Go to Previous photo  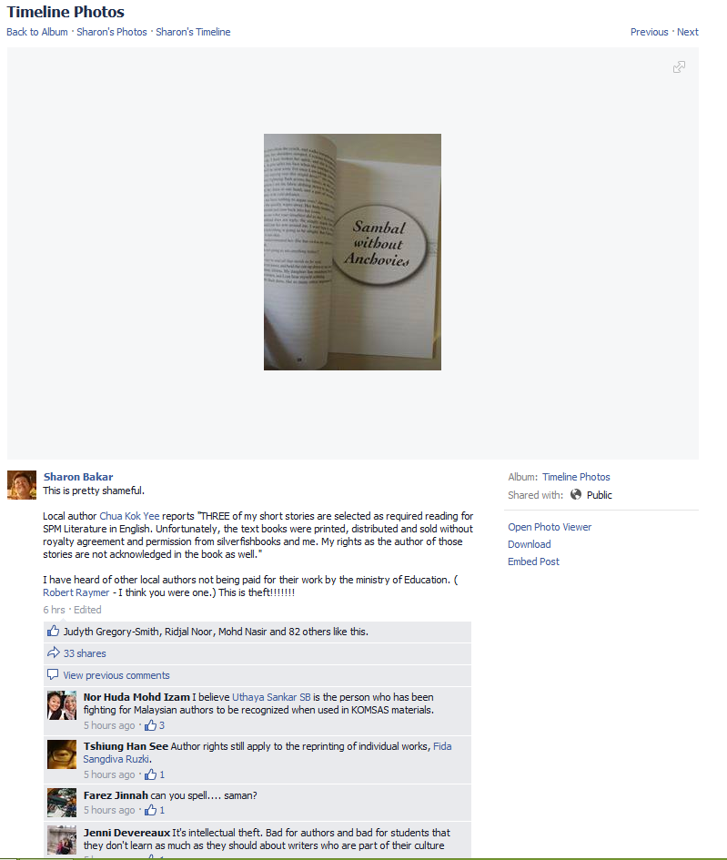tap(649, 32)
